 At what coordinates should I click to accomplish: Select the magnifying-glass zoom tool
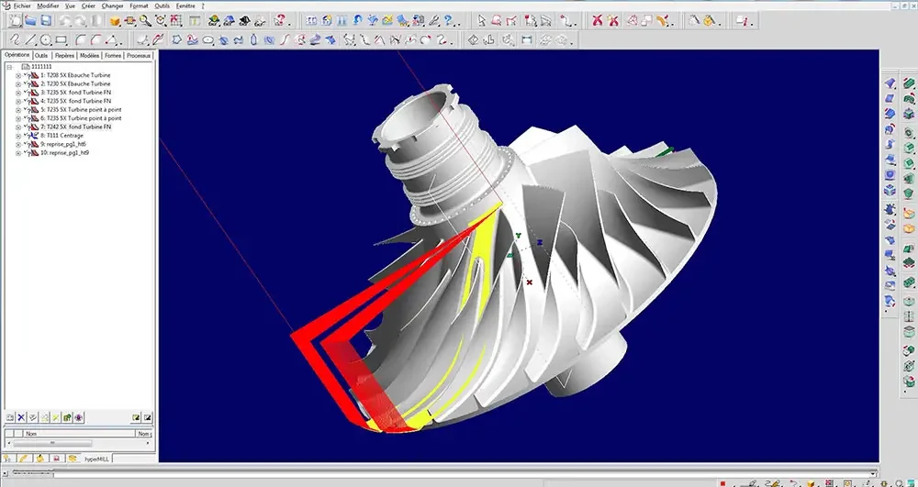tap(146, 21)
